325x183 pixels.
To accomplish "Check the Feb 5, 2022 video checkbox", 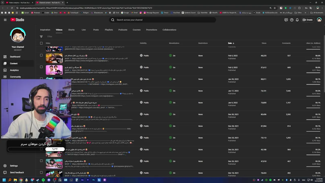I will pos(41,67).
